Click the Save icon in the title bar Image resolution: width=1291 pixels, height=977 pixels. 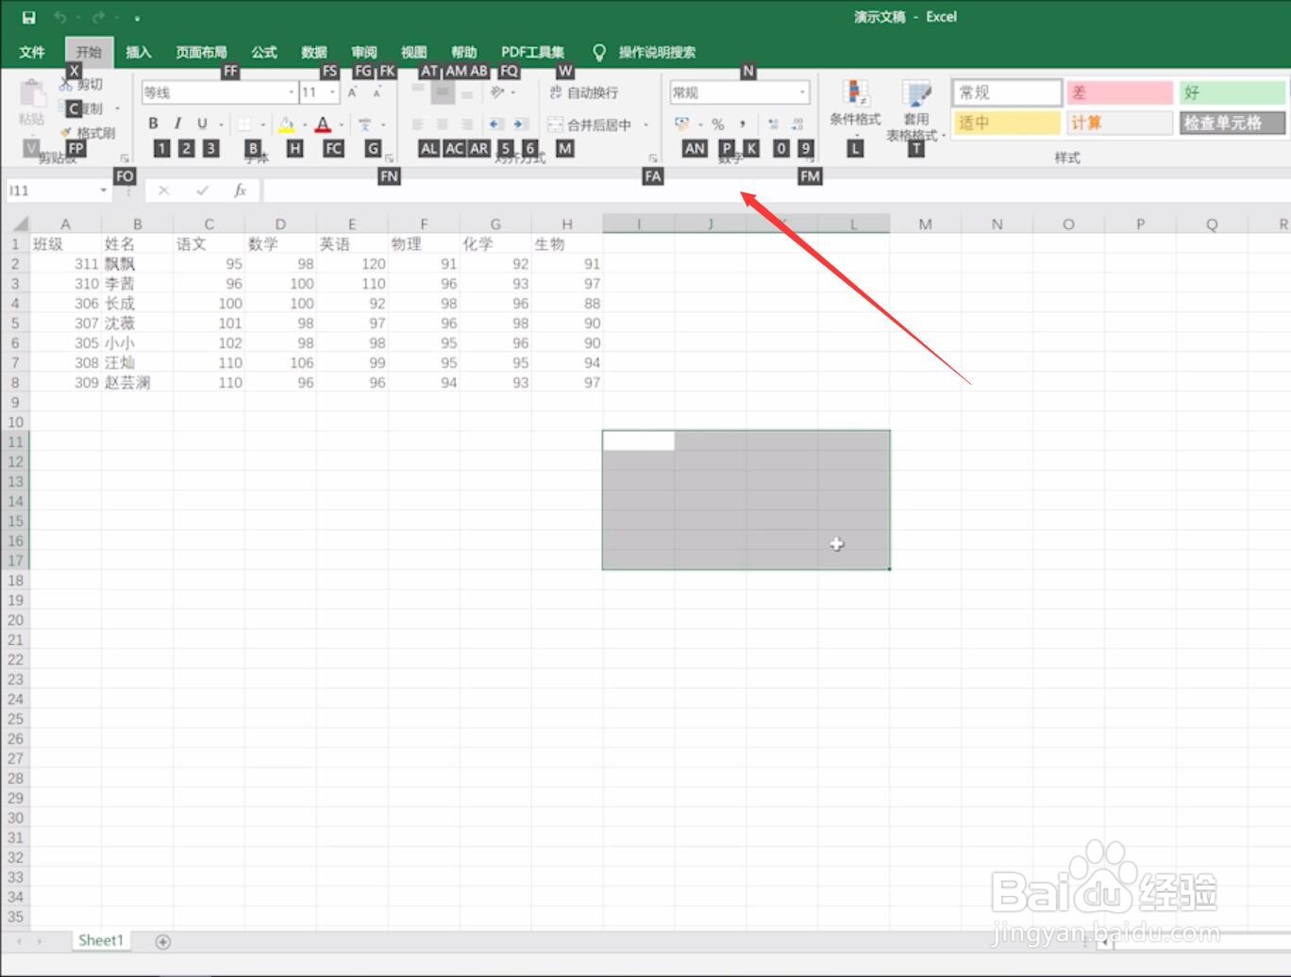(x=28, y=17)
